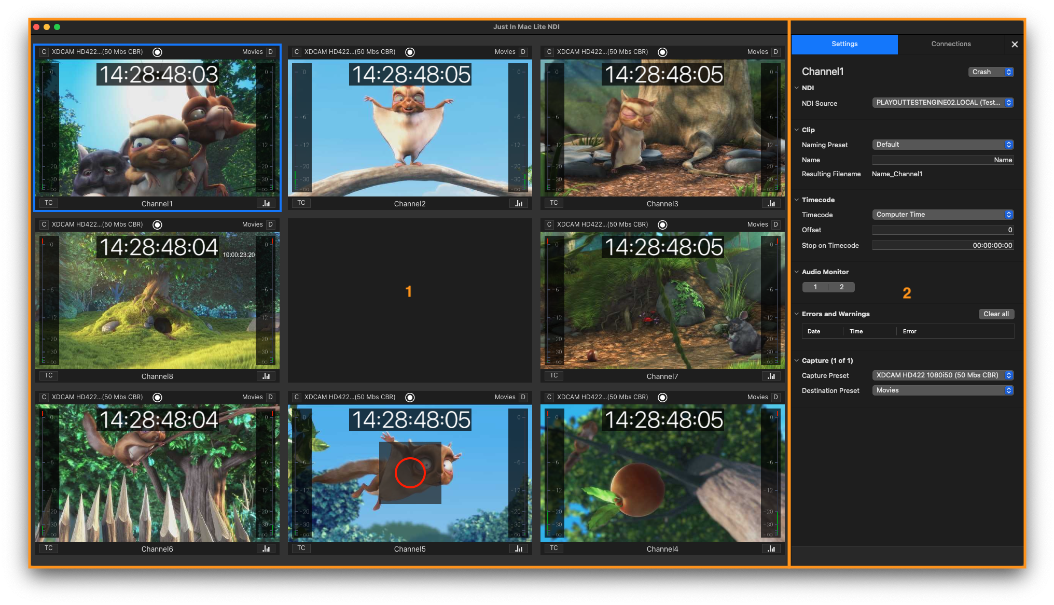Click the record icon for Channel6

[158, 397]
